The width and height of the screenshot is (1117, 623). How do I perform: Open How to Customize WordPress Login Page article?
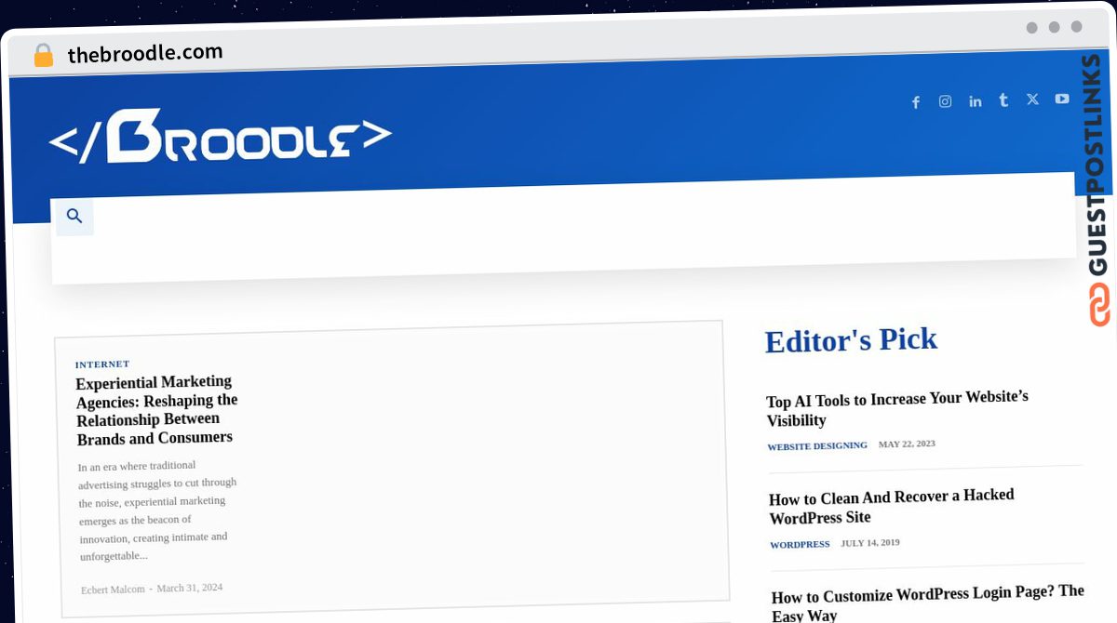928,603
